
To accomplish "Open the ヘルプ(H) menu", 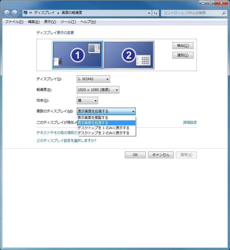I will tap(88, 22).
